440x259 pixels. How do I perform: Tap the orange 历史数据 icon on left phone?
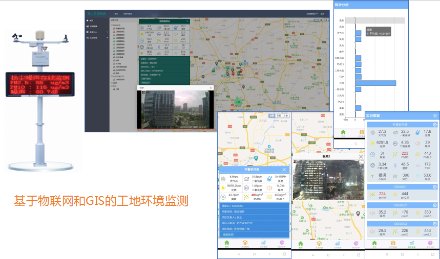245,244
